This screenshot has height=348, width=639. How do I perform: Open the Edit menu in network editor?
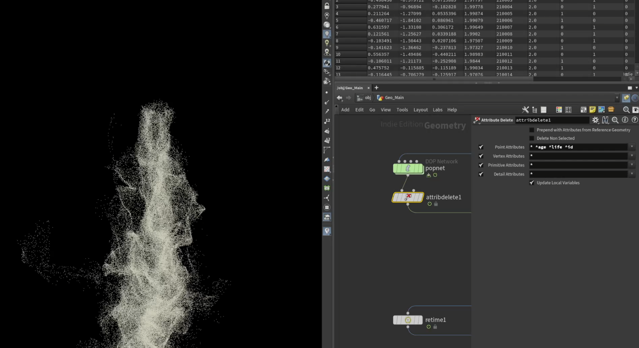pyautogui.click(x=359, y=110)
